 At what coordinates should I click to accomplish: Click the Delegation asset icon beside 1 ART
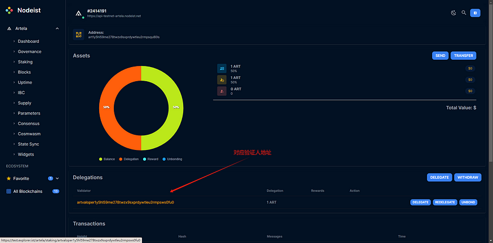click(221, 79)
